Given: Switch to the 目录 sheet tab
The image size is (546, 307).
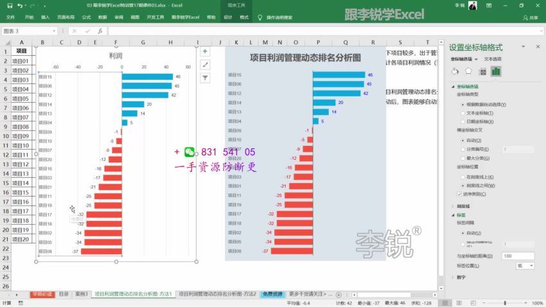Looking at the screenshot, I should [64, 294].
